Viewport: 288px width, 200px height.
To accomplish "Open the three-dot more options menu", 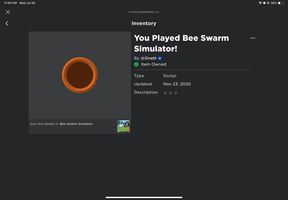I will (253, 38).
